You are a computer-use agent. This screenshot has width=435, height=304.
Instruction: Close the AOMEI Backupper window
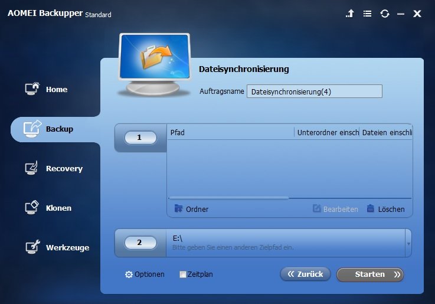[417, 14]
